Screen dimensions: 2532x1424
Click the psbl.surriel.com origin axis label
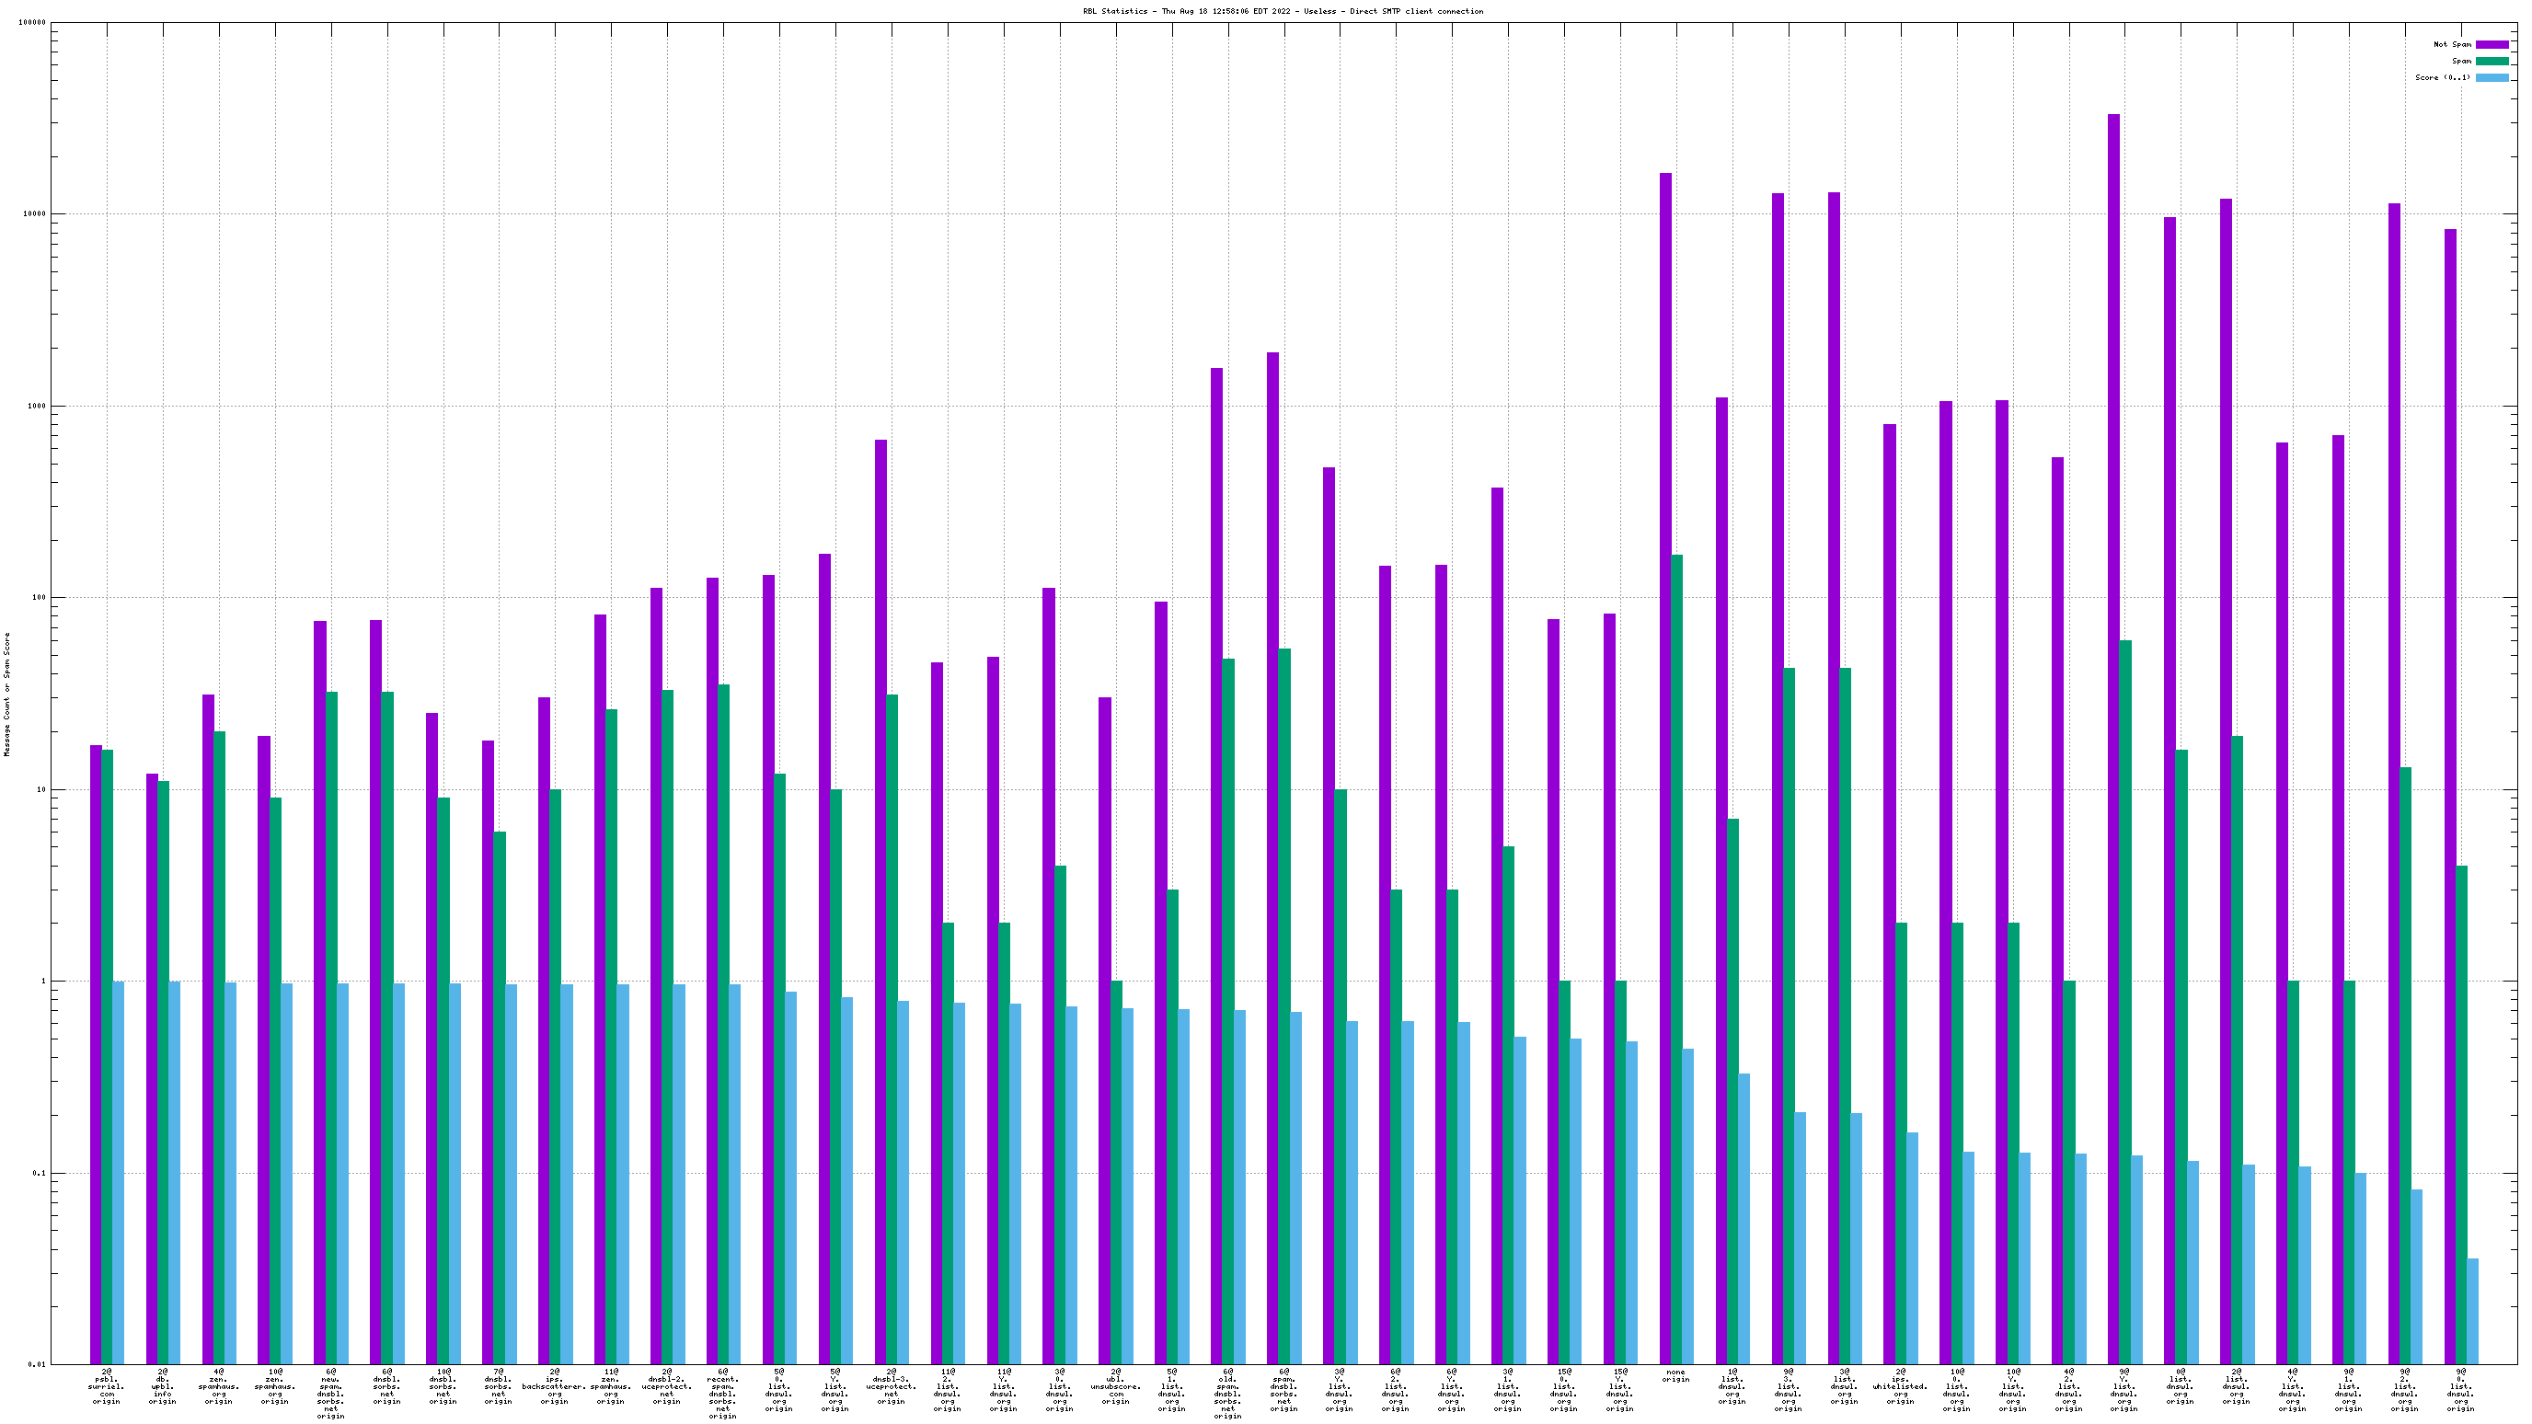point(106,1385)
